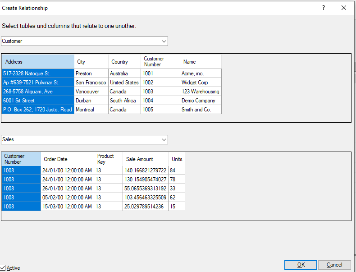The height and width of the screenshot is (272, 356).
Task: Click the San Francisco city cell
Action: (x=91, y=83)
